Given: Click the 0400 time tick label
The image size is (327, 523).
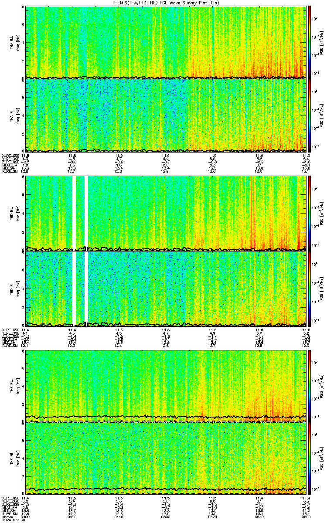Looking at the screenshot, I should tap(25, 516).
